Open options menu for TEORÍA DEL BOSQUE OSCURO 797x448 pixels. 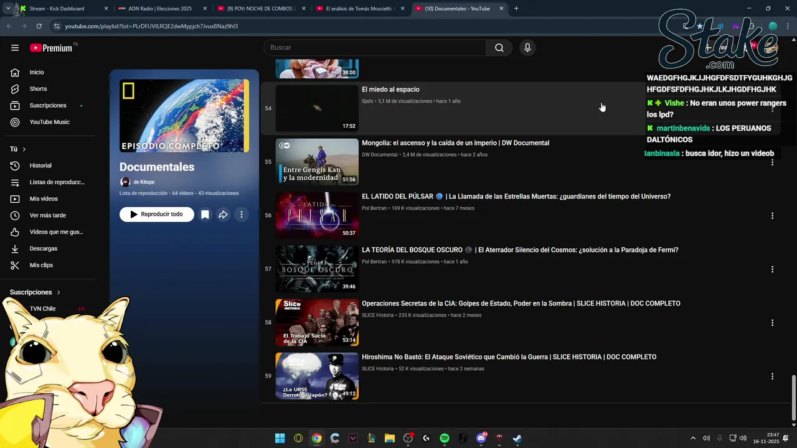click(772, 269)
